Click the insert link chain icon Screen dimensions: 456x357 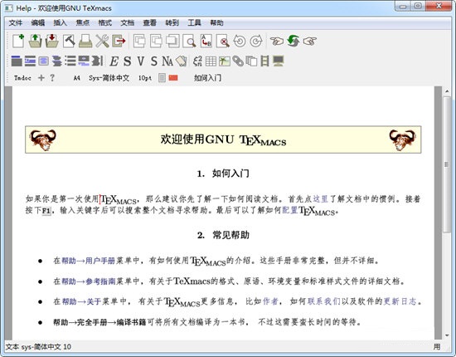tap(238, 61)
